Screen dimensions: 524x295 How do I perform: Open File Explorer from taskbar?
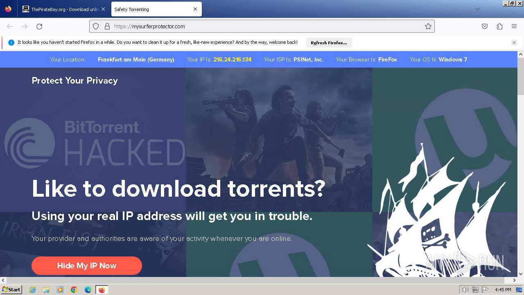[46, 290]
